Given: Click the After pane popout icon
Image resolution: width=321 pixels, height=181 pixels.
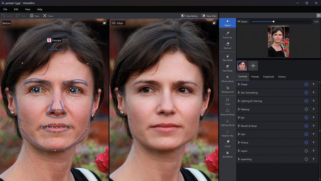Looking at the screenshot, I should point(214,23).
